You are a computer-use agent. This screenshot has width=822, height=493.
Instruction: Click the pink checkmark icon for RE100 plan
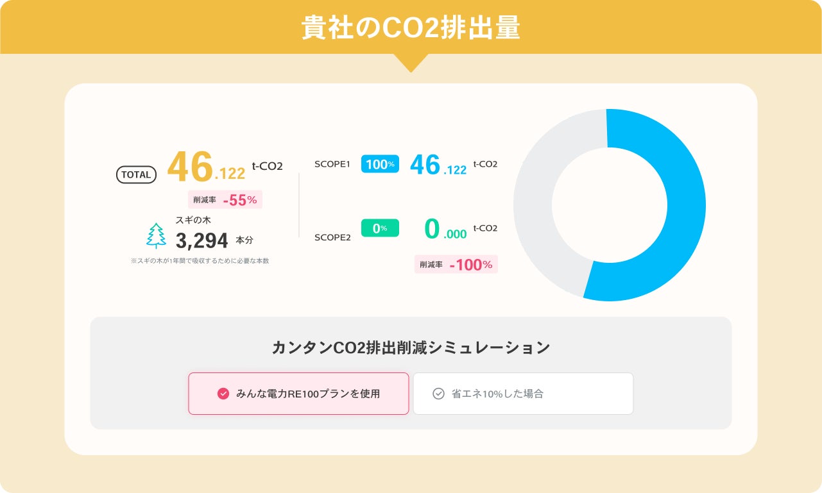tap(223, 394)
